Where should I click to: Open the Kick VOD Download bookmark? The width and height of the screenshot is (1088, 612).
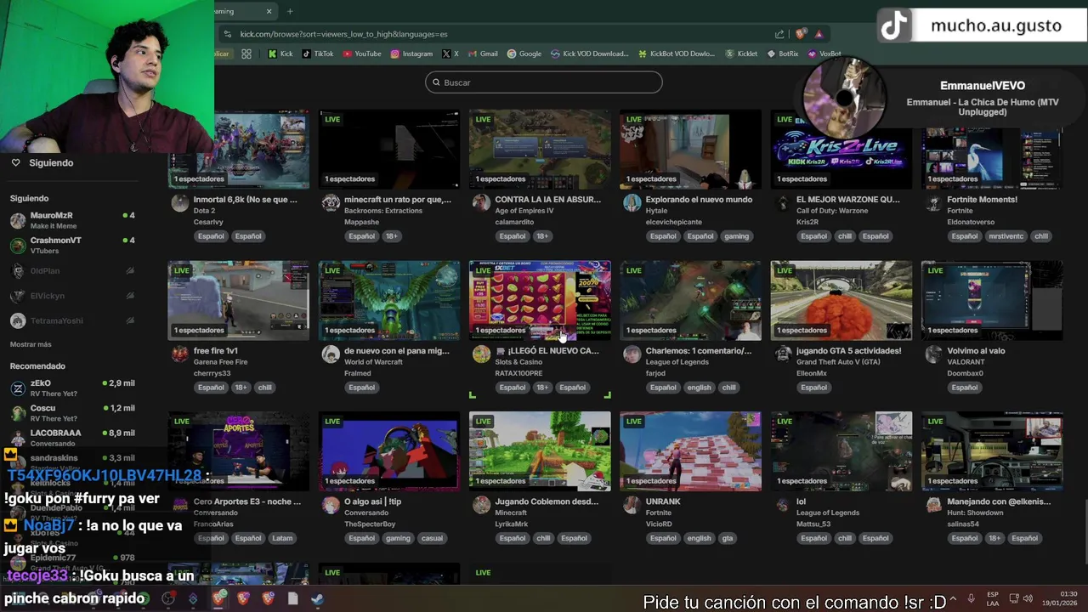[590, 54]
